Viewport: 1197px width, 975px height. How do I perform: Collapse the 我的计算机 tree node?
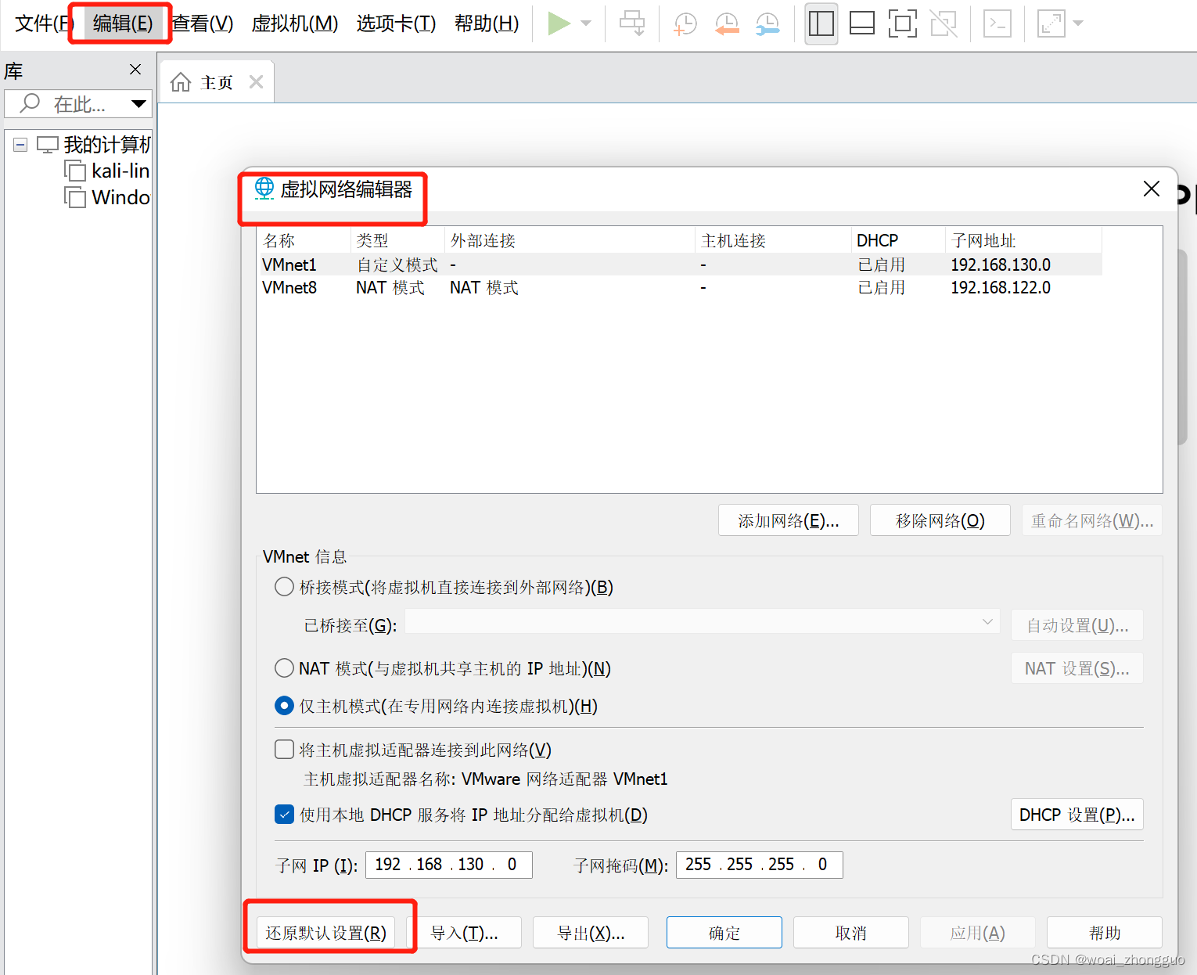(21, 145)
